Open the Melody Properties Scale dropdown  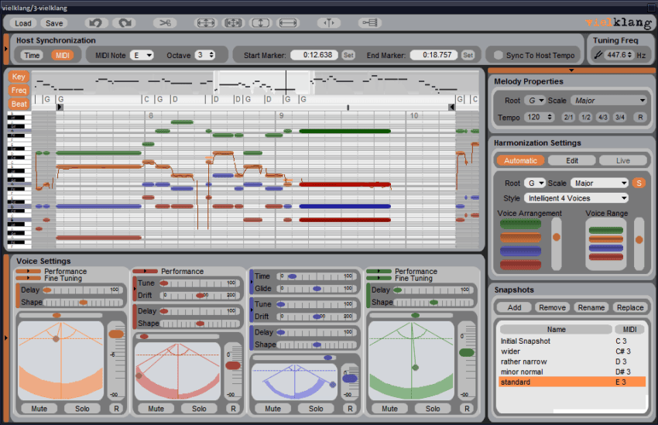[608, 101]
